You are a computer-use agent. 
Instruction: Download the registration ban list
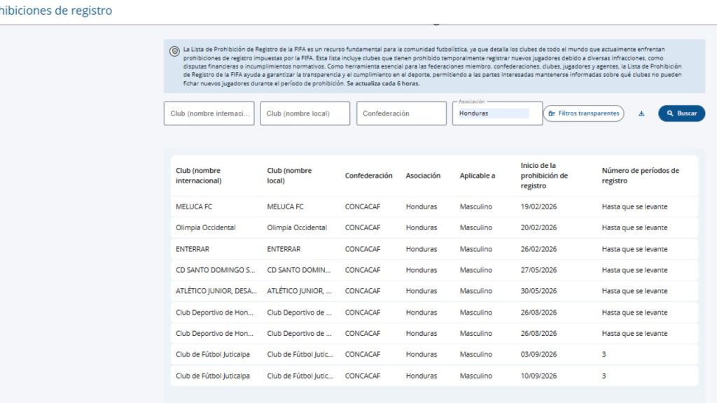(x=641, y=113)
